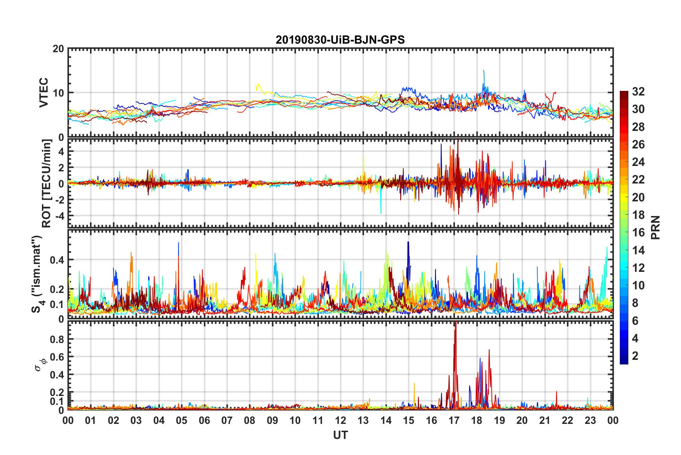Click the VTEC y-axis label

pyautogui.click(x=44, y=92)
